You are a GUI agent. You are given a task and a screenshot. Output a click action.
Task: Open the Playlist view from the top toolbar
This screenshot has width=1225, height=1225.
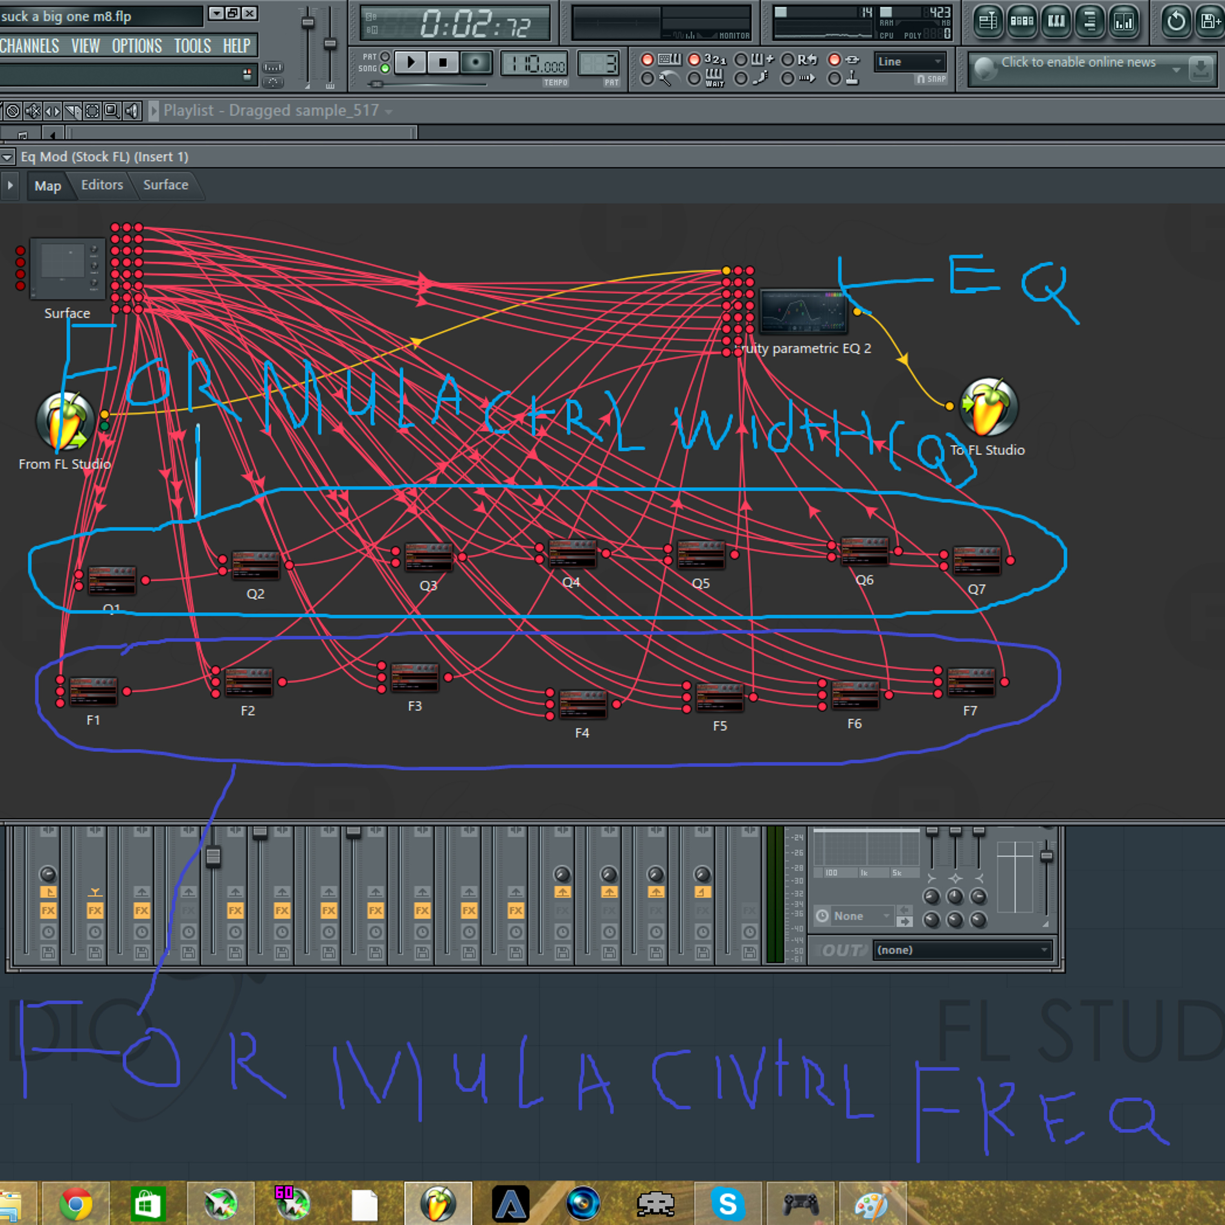pyautogui.click(x=988, y=22)
